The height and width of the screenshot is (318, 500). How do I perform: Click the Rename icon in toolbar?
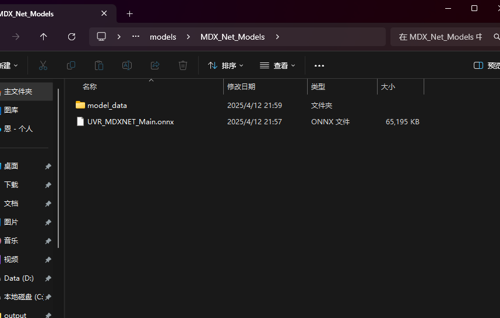(x=127, y=65)
